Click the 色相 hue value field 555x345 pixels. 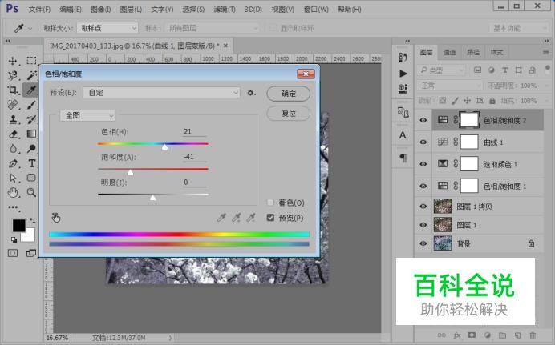[x=194, y=132]
